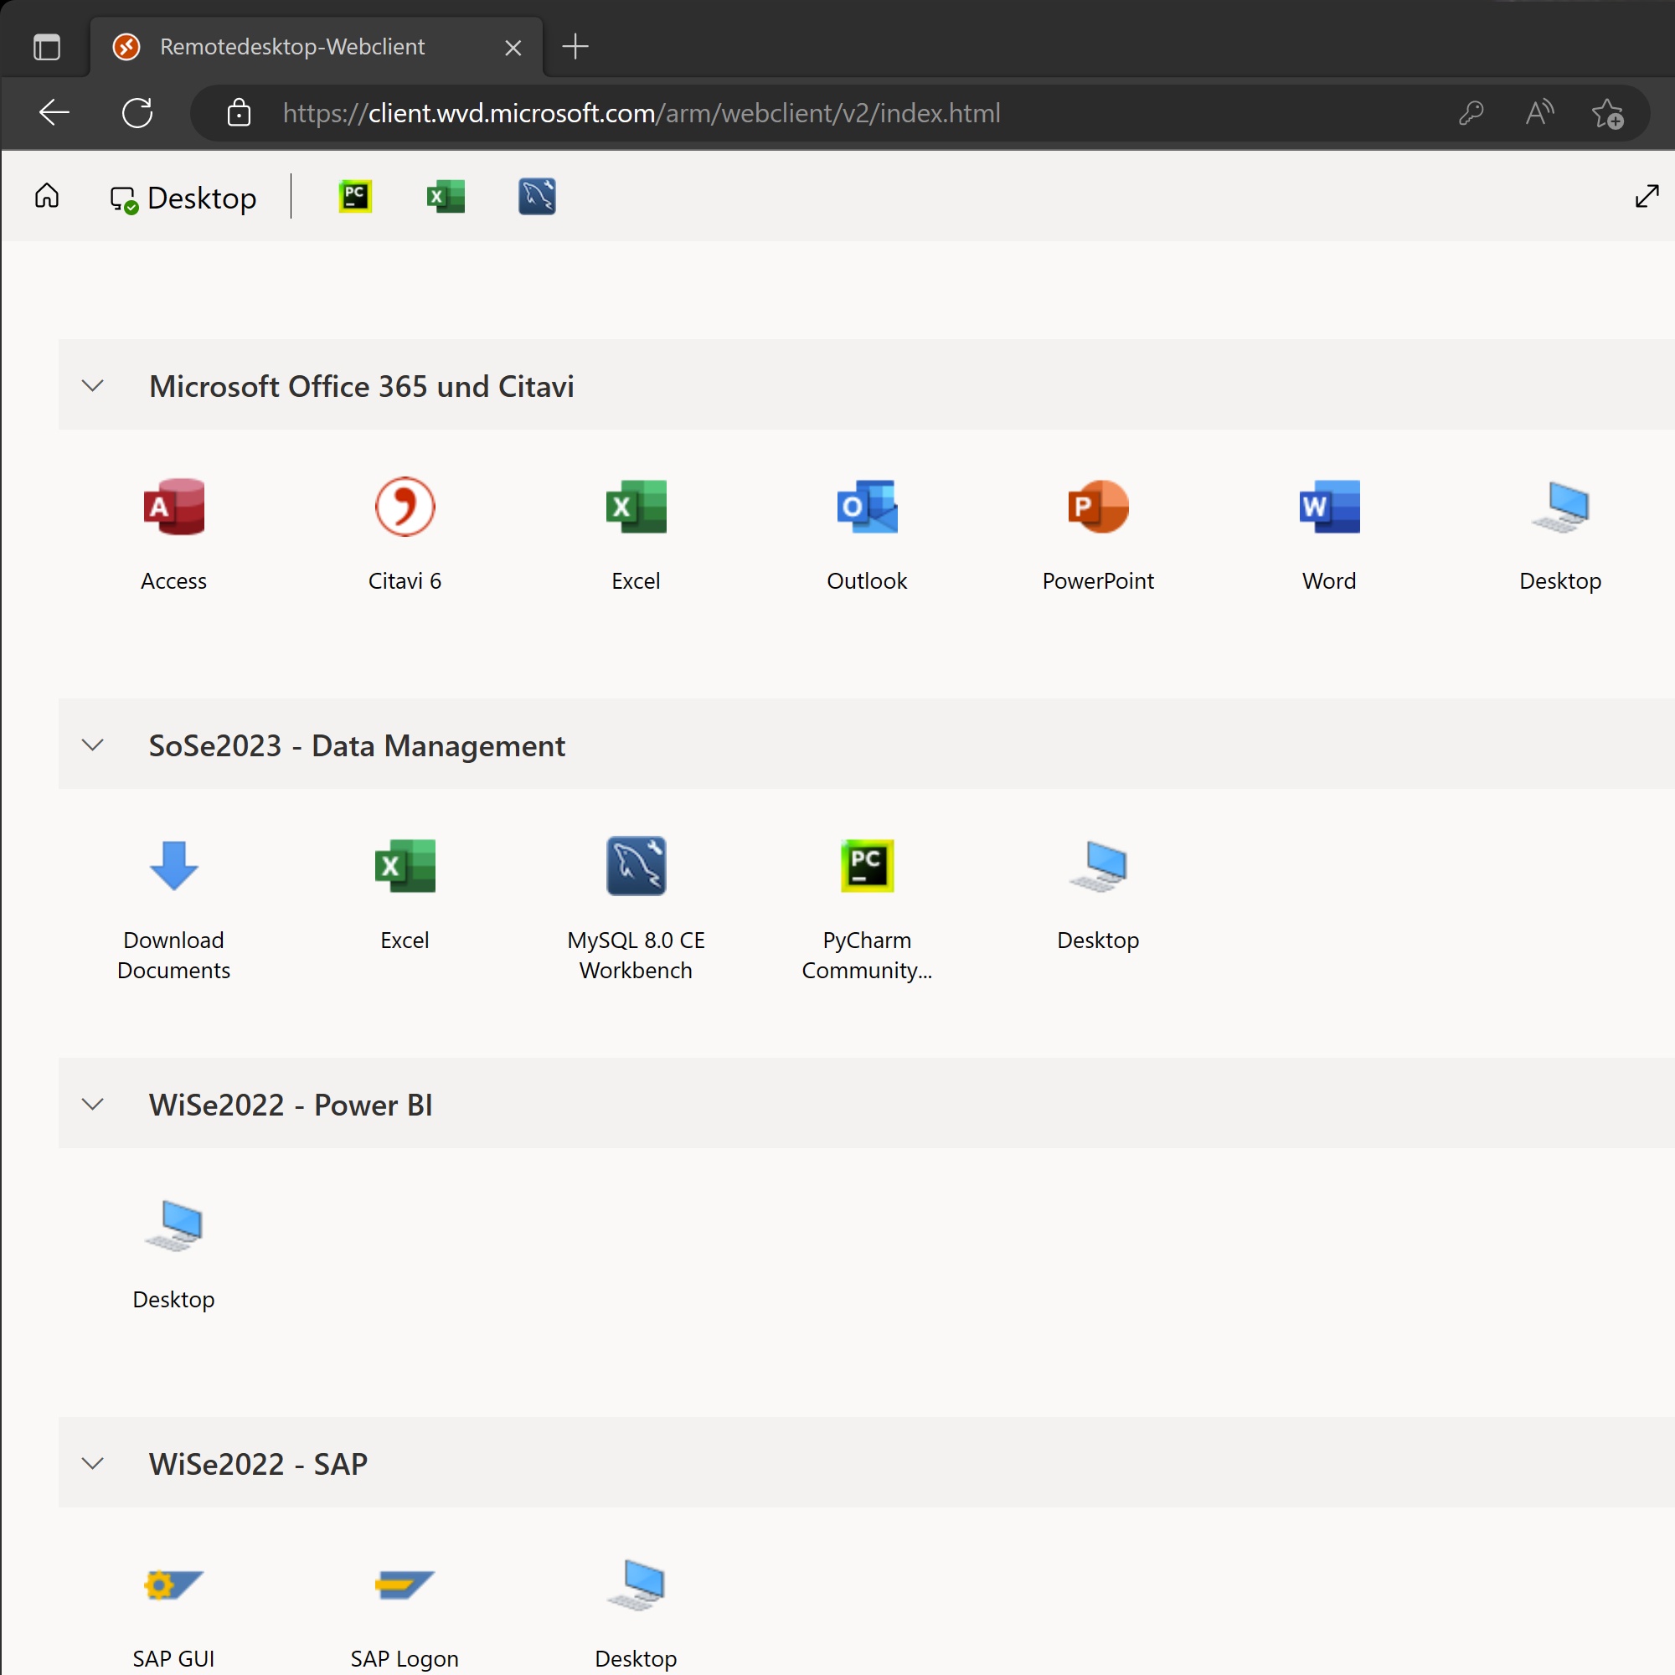Add page to favorites
Screen dimensions: 1675x1675
[1608, 113]
